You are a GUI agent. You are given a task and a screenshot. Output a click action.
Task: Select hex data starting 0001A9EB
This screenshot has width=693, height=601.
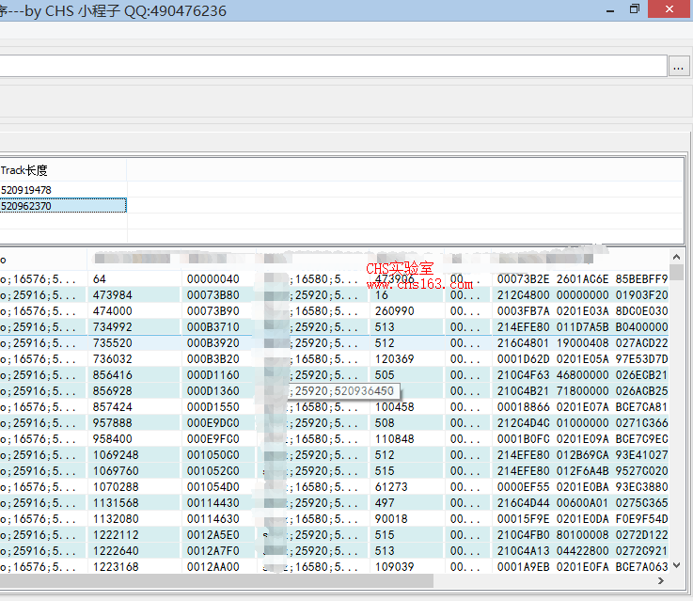click(x=582, y=566)
